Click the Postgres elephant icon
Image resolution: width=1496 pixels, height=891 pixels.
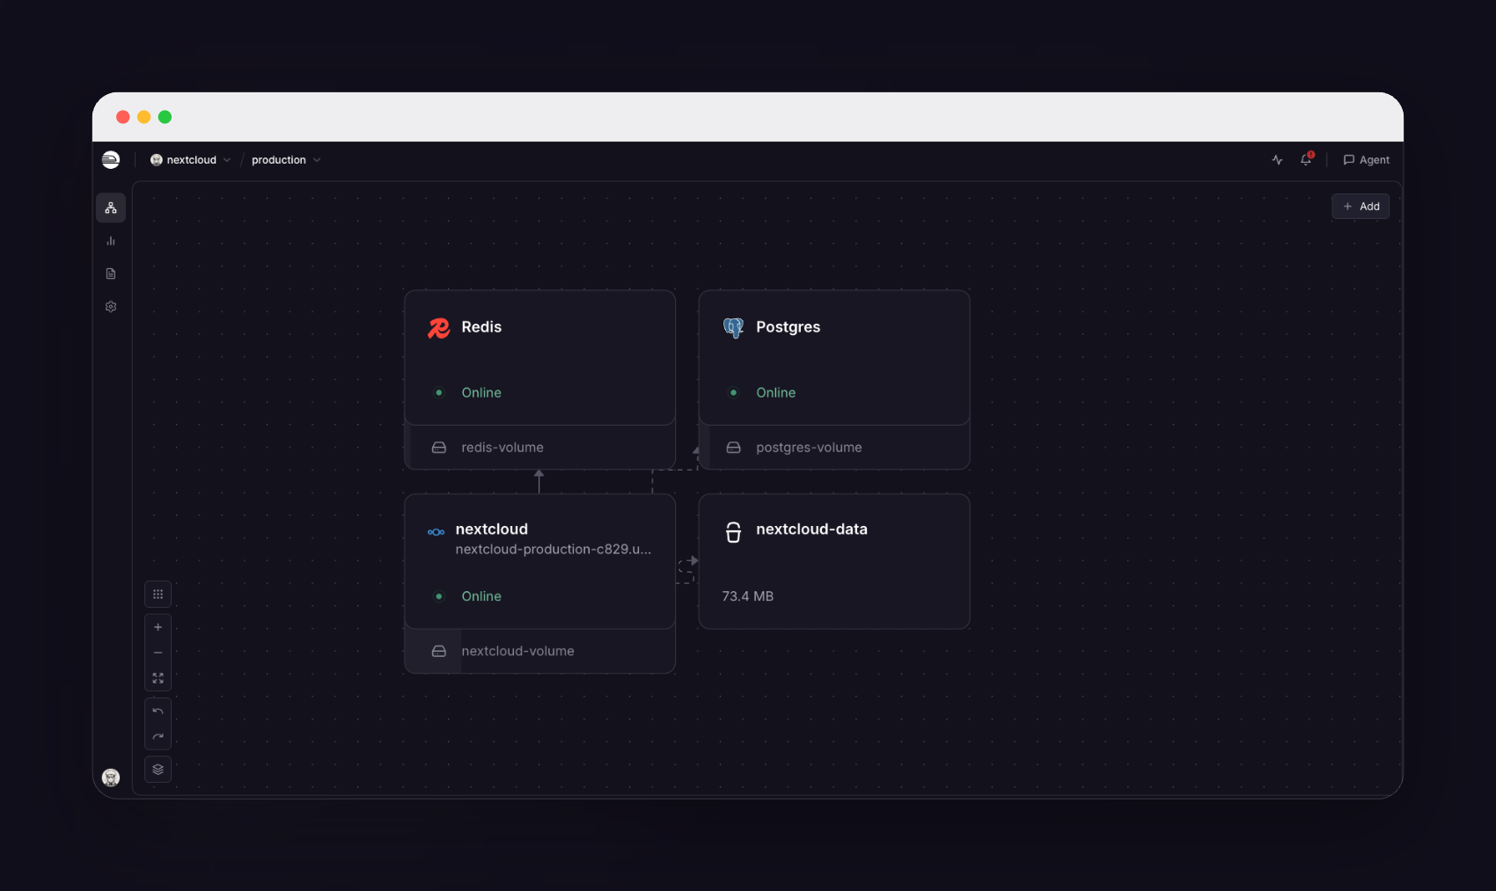pyautogui.click(x=733, y=328)
